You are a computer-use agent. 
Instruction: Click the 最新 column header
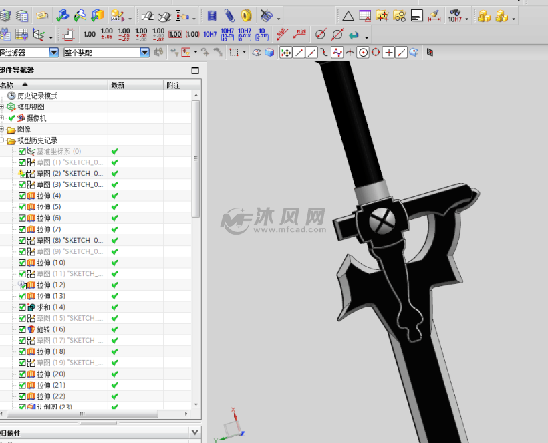click(x=136, y=85)
